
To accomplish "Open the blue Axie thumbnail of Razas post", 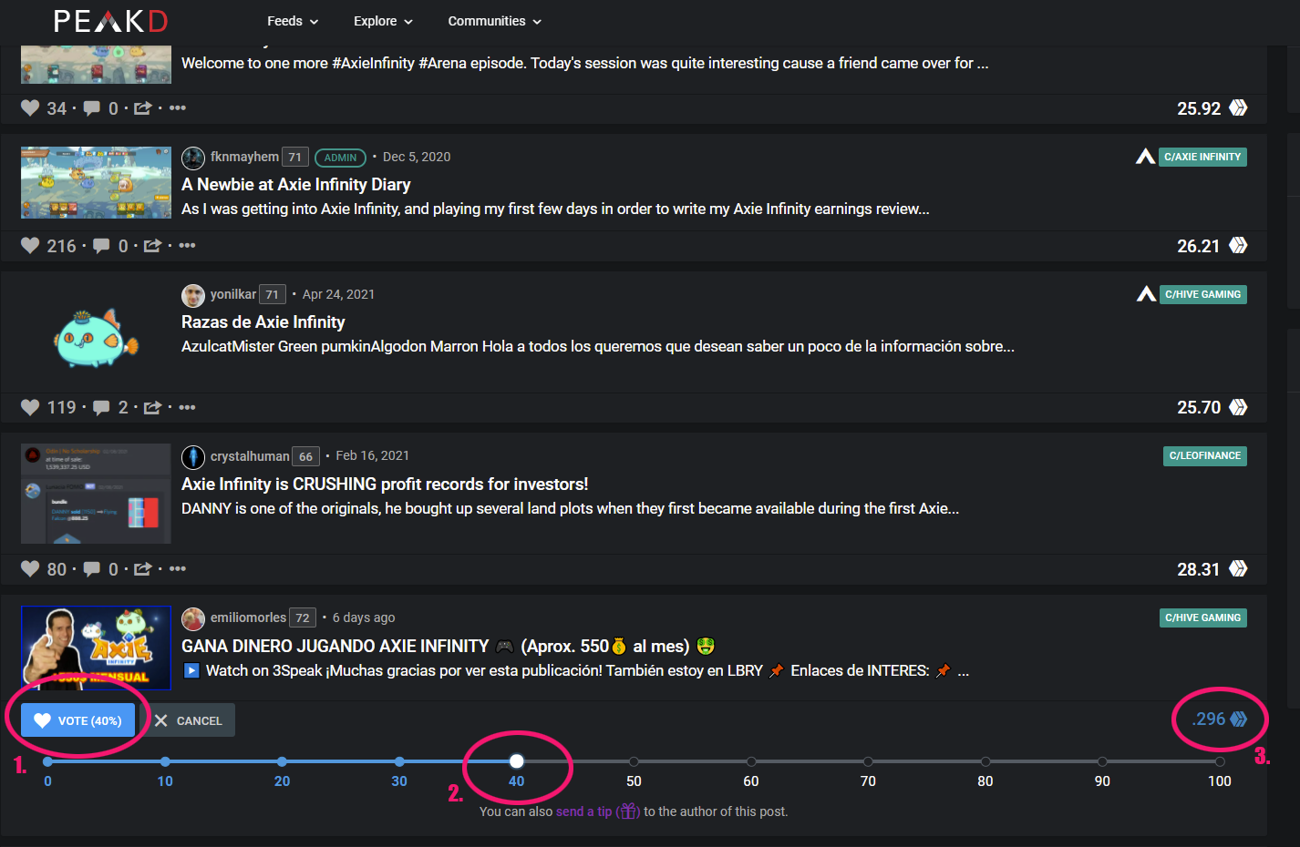I will 96,338.
